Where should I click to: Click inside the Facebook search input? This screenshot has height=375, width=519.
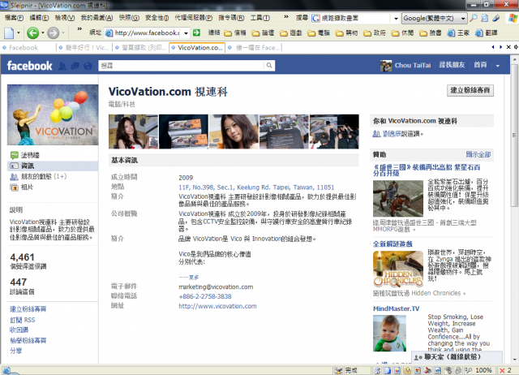pos(182,66)
